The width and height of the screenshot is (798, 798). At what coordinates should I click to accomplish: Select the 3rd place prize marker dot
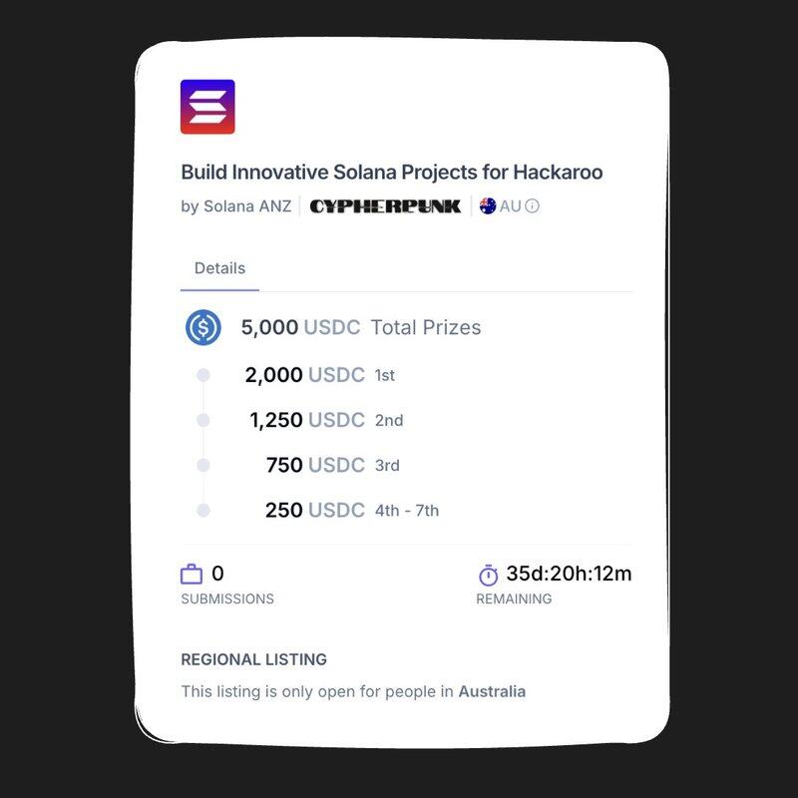[x=203, y=465]
